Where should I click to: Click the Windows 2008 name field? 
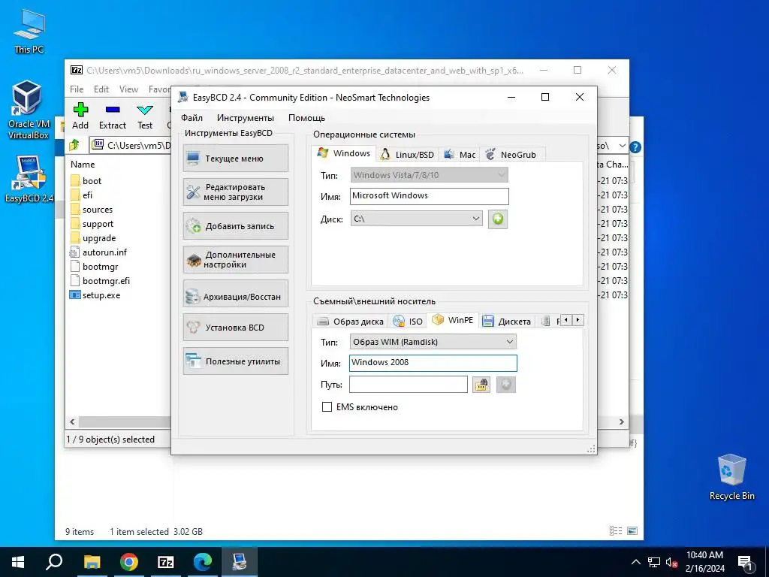[433, 363]
